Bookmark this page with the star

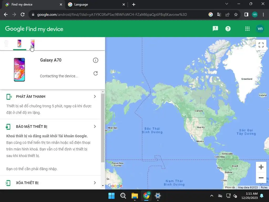point(236,14)
